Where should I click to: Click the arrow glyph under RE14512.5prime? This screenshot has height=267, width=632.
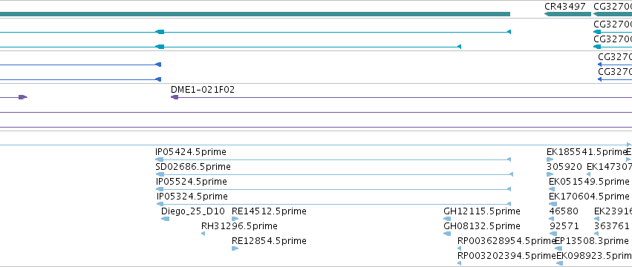coord(235,219)
